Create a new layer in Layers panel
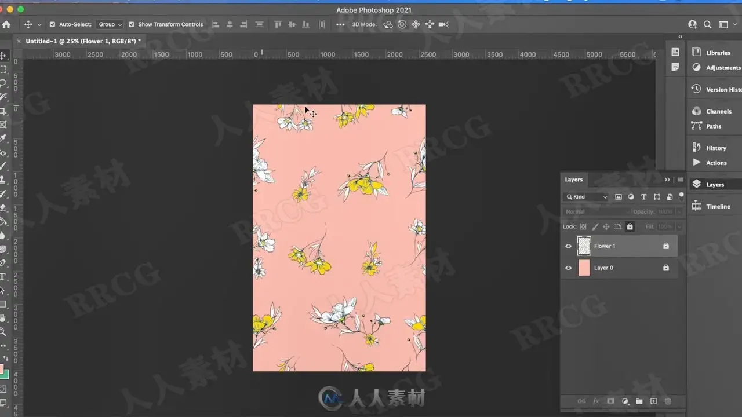The width and height of the screenshot is (742, 417). (653, 401)
